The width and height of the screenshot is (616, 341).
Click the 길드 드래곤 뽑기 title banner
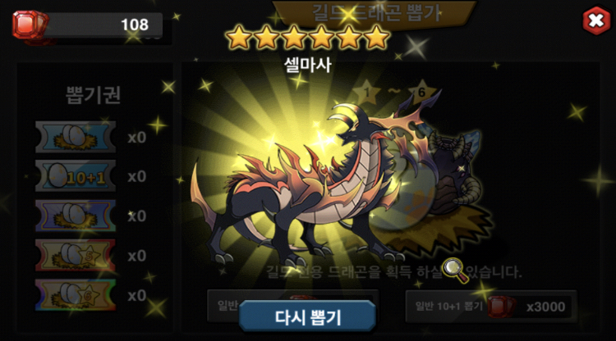tap(375, 12)
